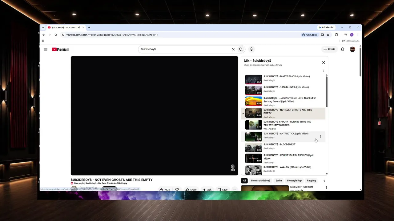Open options for the ANTARCTICA playlist item
394x221 pixels.
[x=320, y=137]
